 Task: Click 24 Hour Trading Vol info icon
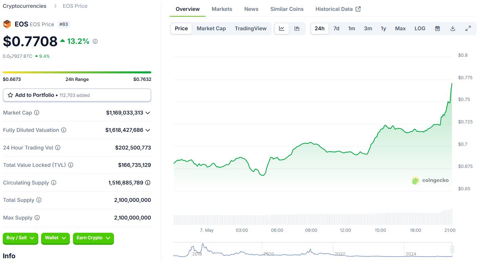point(58,147)
